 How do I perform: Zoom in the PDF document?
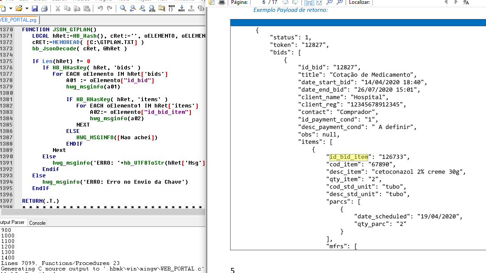tap(340, 2)
